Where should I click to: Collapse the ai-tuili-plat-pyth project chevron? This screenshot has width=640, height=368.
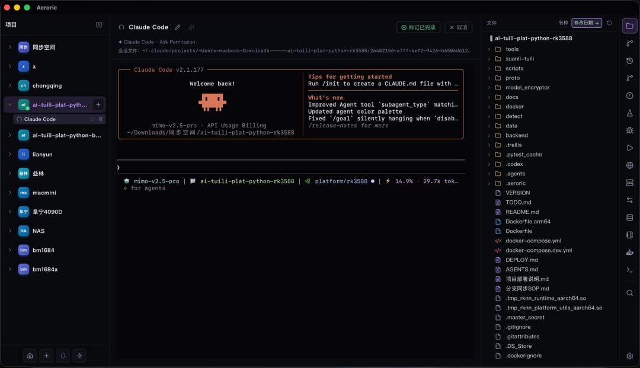[10, 105]
